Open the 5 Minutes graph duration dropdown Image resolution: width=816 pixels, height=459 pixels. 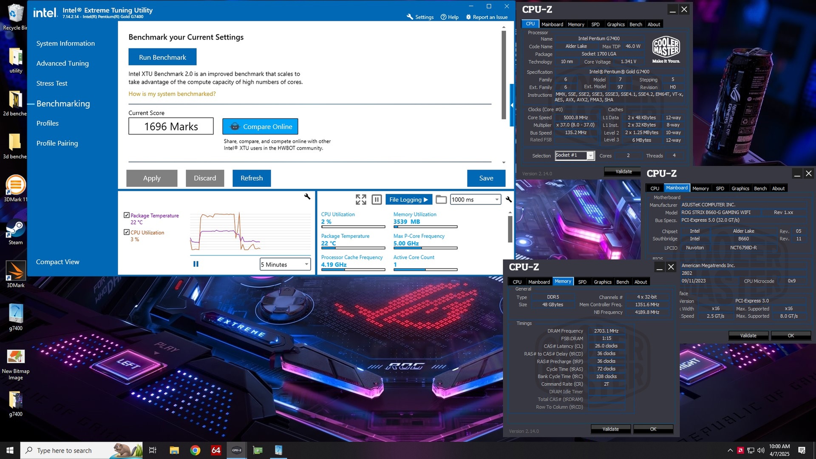(x=285, y=264)
